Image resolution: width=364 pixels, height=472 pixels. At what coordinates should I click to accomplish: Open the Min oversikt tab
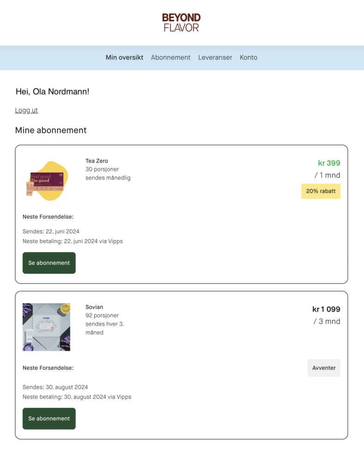point(124,58)
